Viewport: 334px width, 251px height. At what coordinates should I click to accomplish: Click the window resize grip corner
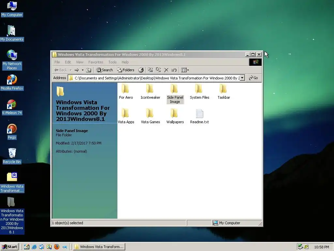(260, 224)
